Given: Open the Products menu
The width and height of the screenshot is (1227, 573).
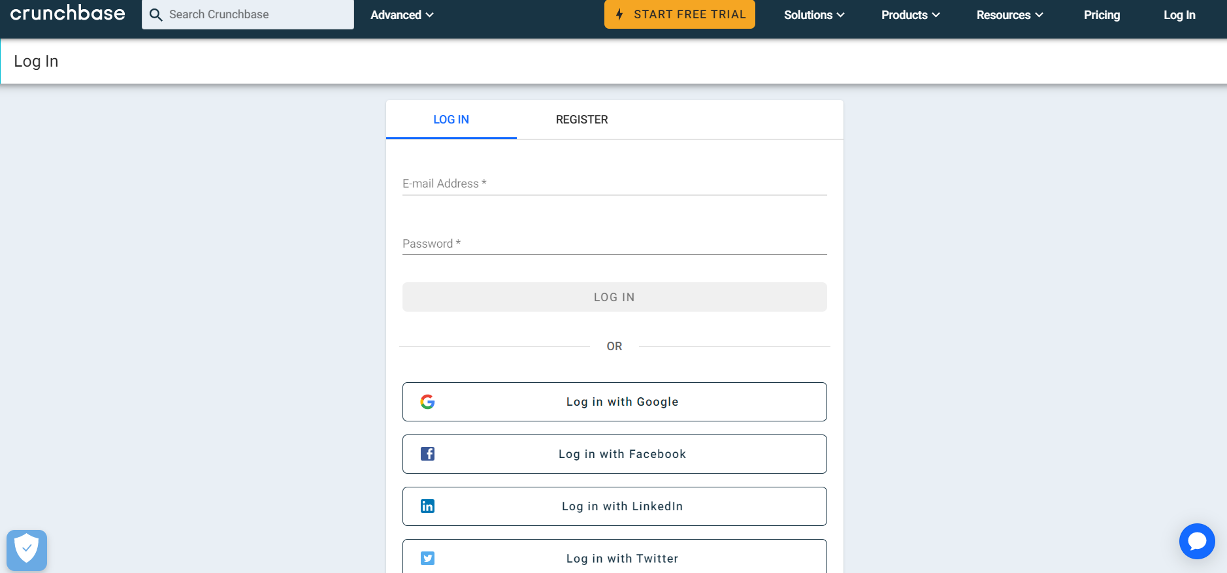Looking at the screenshot, I should click(x=910, y=14).
